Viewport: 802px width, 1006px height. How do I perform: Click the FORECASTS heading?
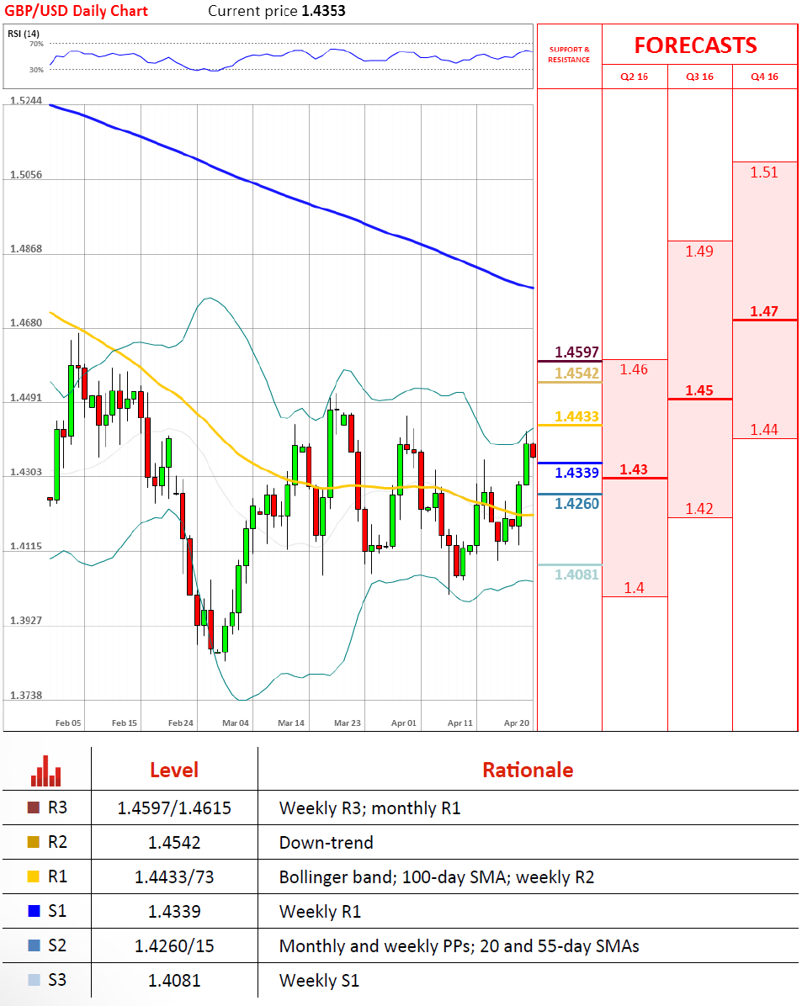point(695,45)
